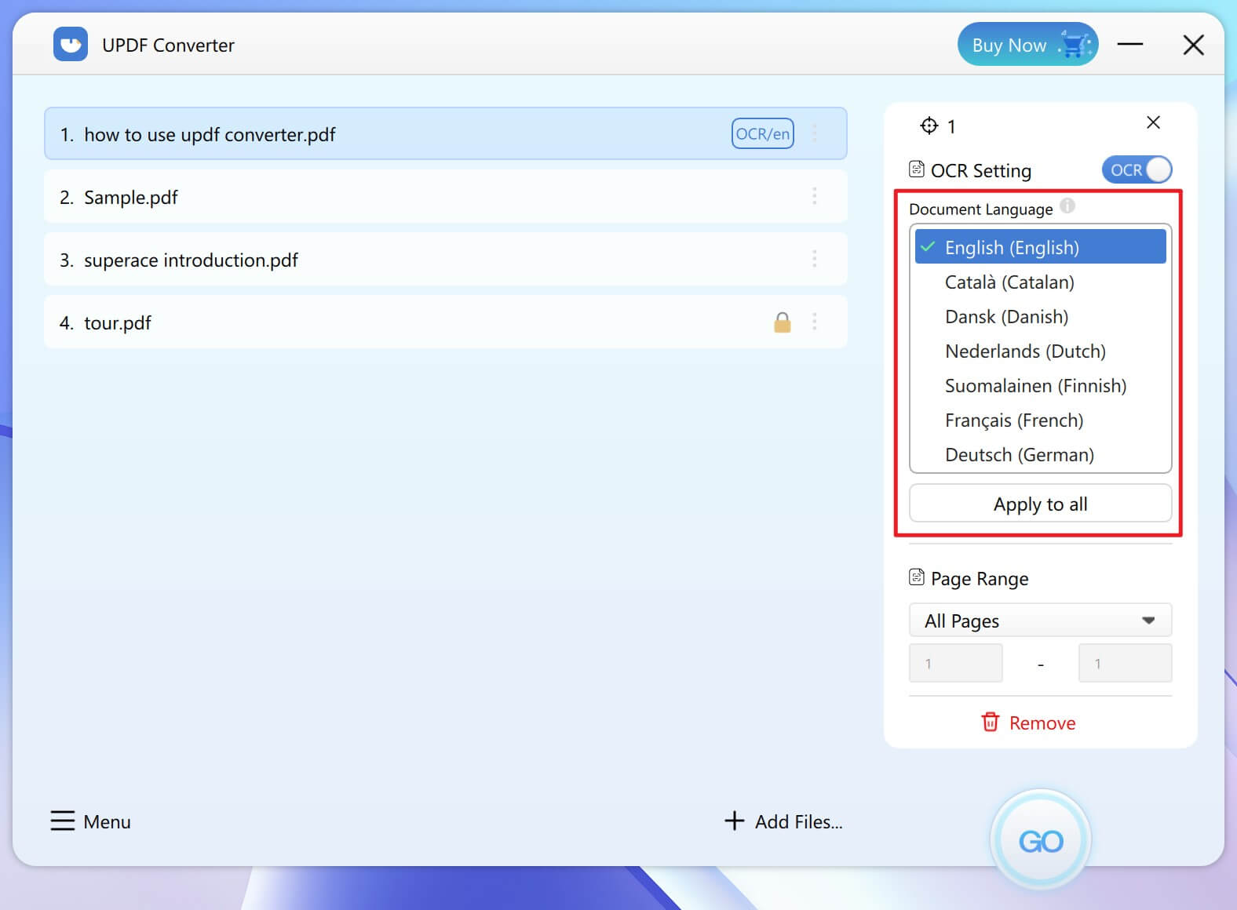Image resolution: width=1237 pixels, height=910 pixels.
Task: Expand the All Pages dropdown
Action: point(1041,621)
